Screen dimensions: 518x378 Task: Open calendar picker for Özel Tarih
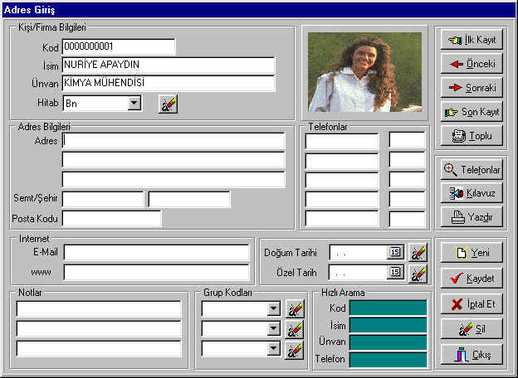(395, 272)
